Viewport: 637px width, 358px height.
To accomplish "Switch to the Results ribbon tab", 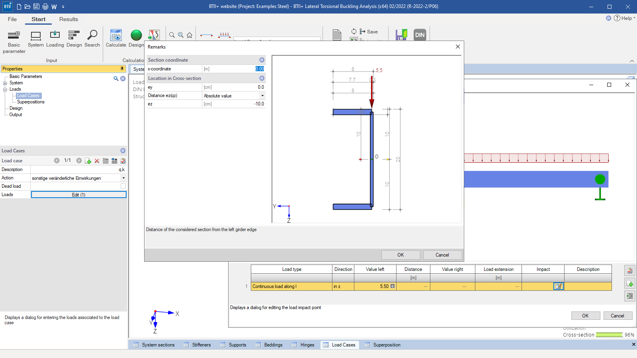I will click(x=68, y=19).
